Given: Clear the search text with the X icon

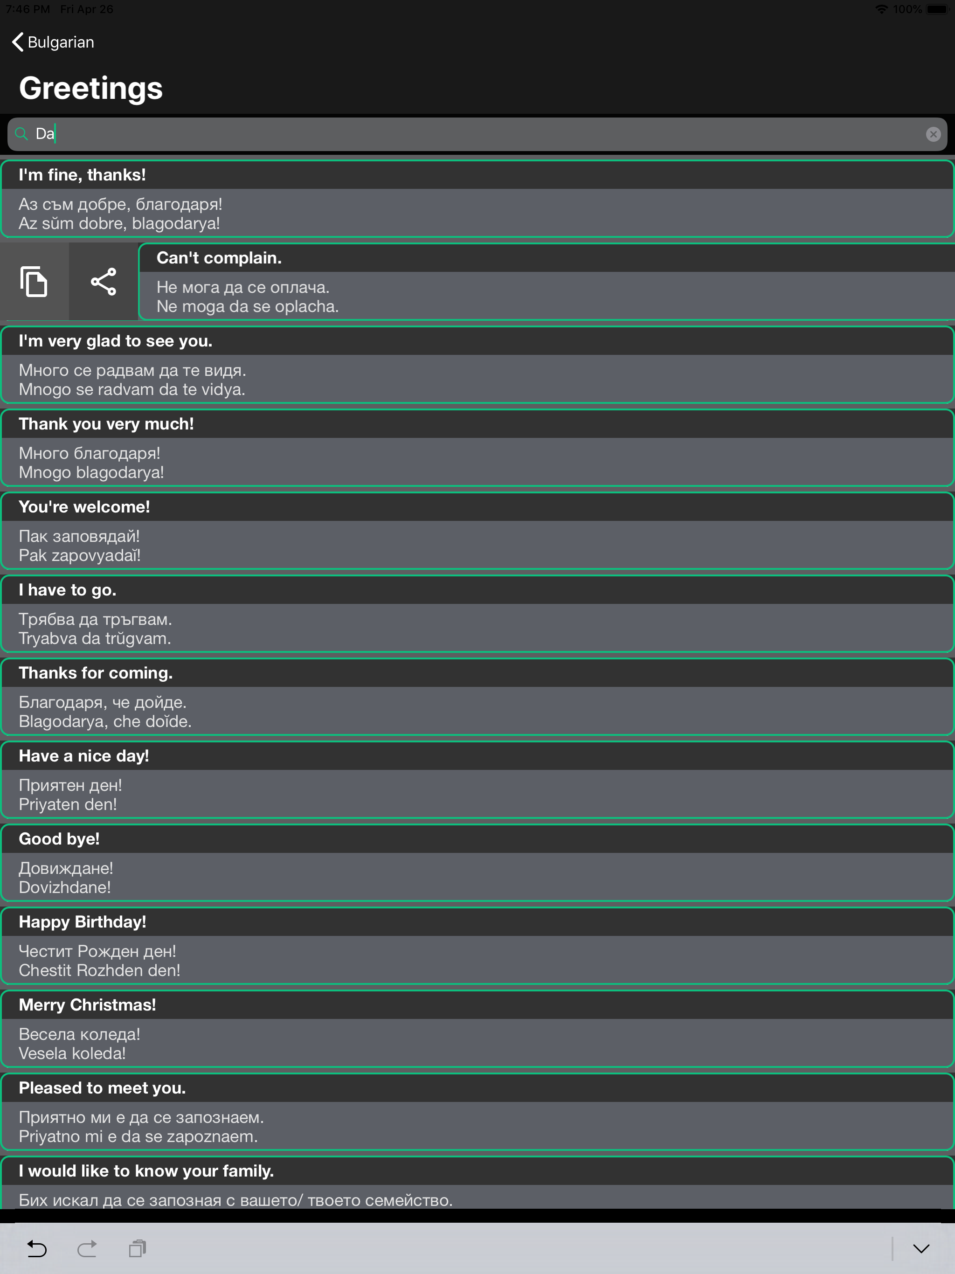Looking at the screenshot, I should tap(934, 134).
